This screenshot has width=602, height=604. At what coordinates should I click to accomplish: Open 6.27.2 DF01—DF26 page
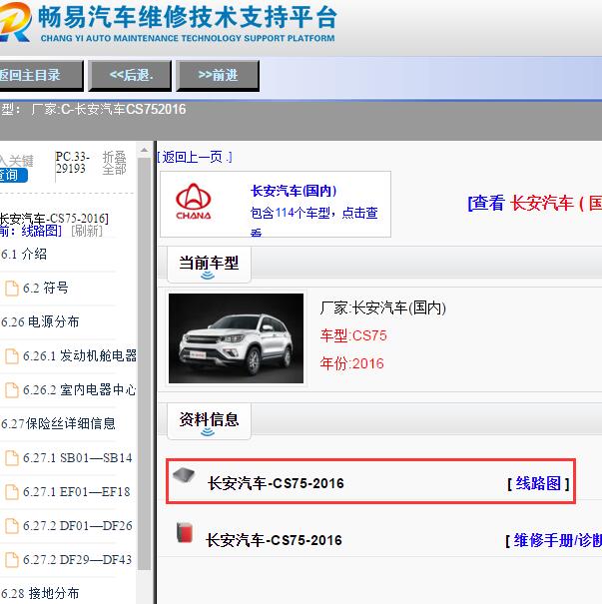pos(78,525)
